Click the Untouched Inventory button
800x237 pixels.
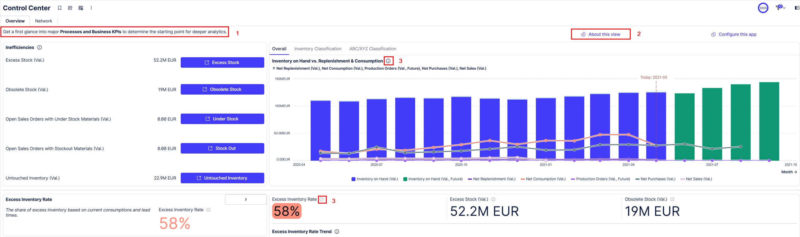click(x=222, y=178)
